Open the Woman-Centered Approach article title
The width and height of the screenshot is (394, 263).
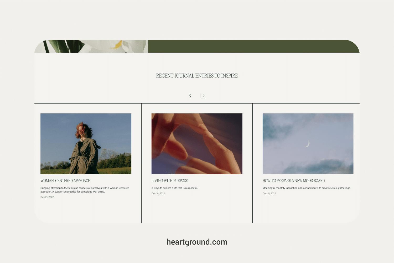click(x=65, y=181)
